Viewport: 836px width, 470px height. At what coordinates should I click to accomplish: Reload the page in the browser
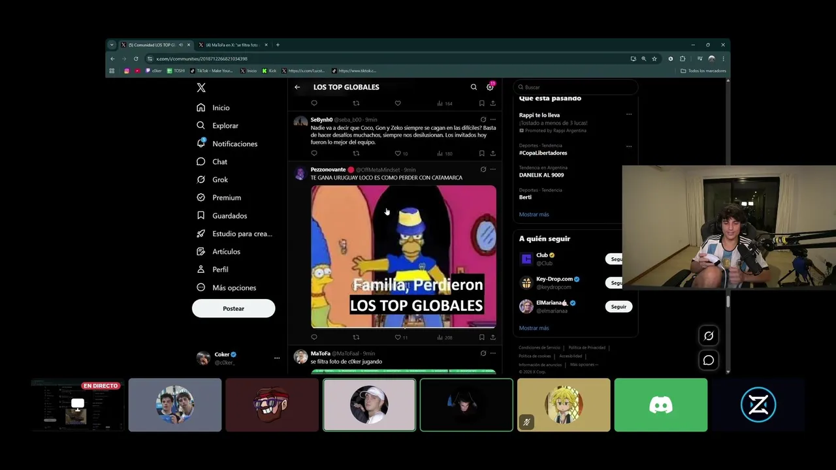coord(136,59)
